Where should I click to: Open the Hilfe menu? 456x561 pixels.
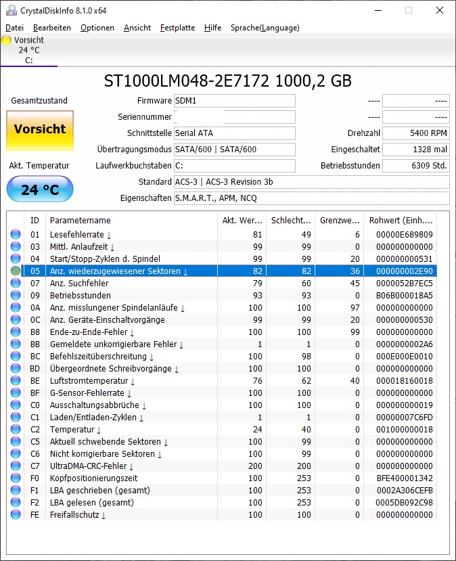(x=213, y=28)
